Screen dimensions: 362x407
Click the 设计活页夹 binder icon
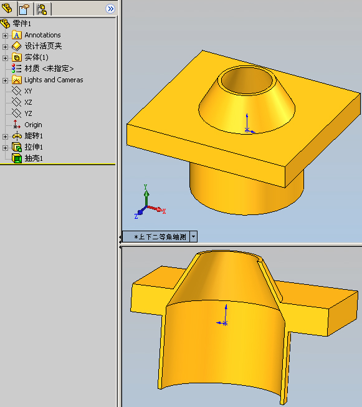coord(17,46)
